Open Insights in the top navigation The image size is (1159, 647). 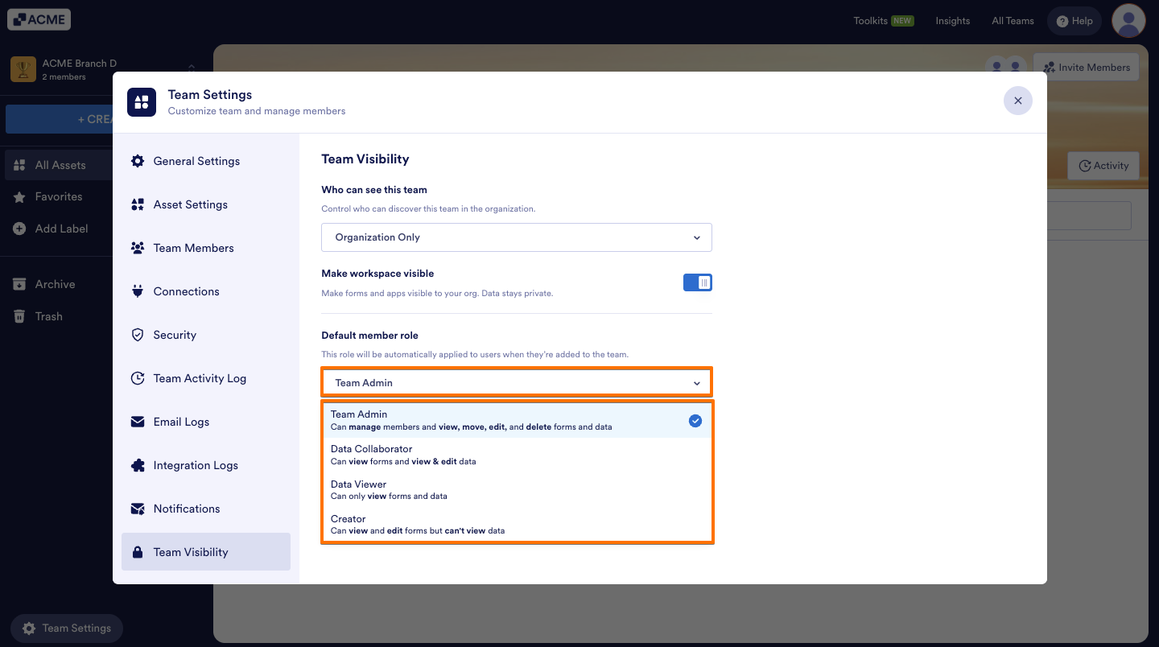pyautogui.click(x=953, y=21)
